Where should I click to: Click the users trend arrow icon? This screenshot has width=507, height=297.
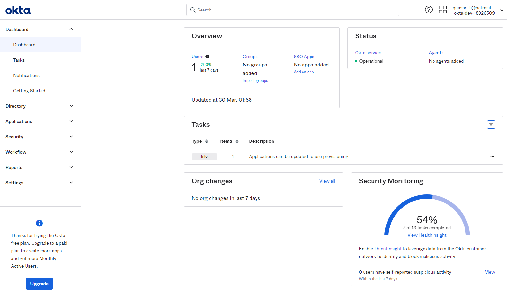click(202, 65)
